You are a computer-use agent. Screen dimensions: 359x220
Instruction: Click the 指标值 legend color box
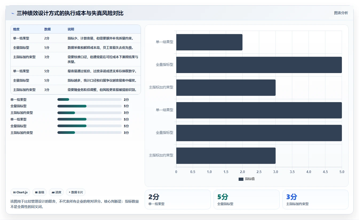point(241,179)
